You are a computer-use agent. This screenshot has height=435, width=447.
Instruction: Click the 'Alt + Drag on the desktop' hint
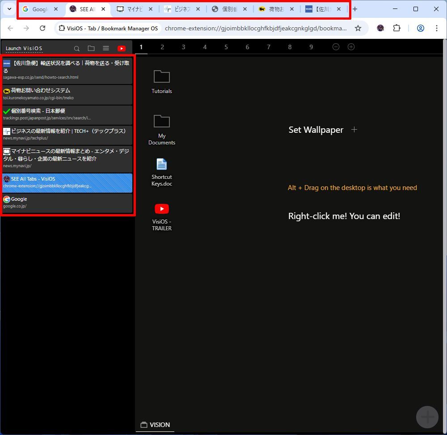(x=352, y=188)
